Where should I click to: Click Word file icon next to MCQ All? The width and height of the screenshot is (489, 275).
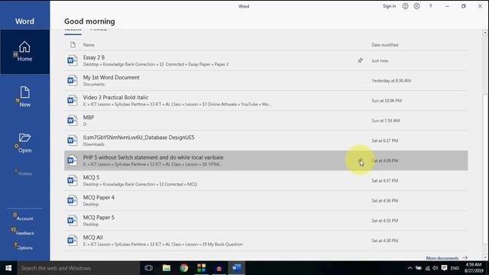(73, 241)
